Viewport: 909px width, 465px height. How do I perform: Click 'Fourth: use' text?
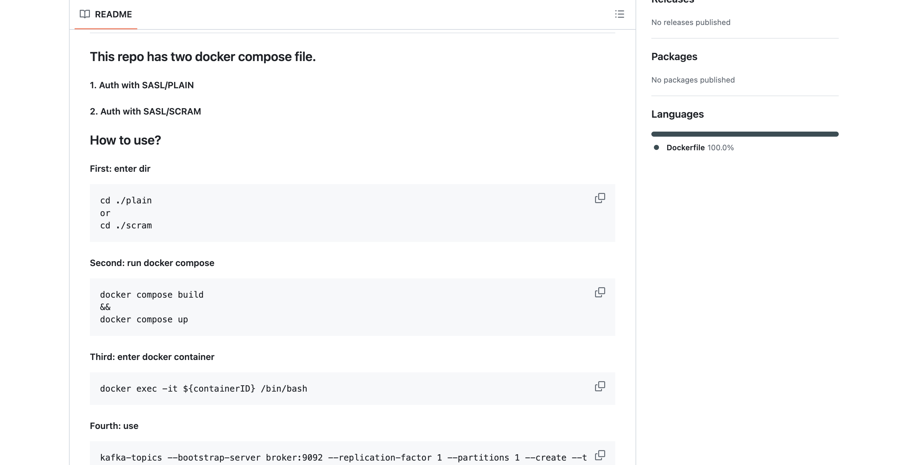coord(114,426)
